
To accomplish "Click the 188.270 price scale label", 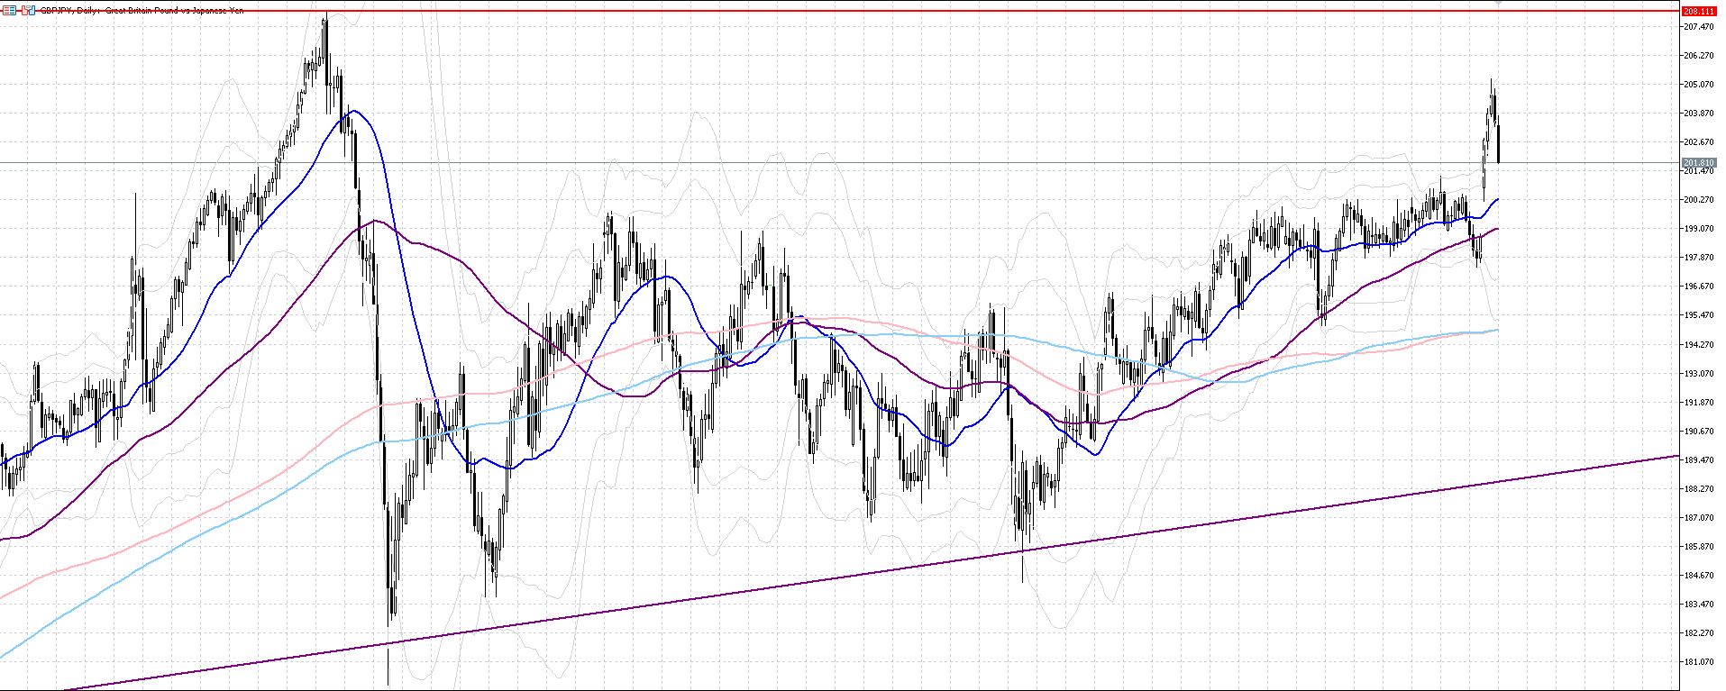I will pos(1698,488).
